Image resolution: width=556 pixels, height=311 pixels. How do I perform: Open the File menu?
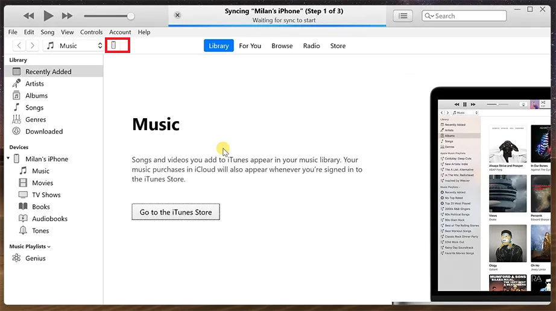coord(13,32)
